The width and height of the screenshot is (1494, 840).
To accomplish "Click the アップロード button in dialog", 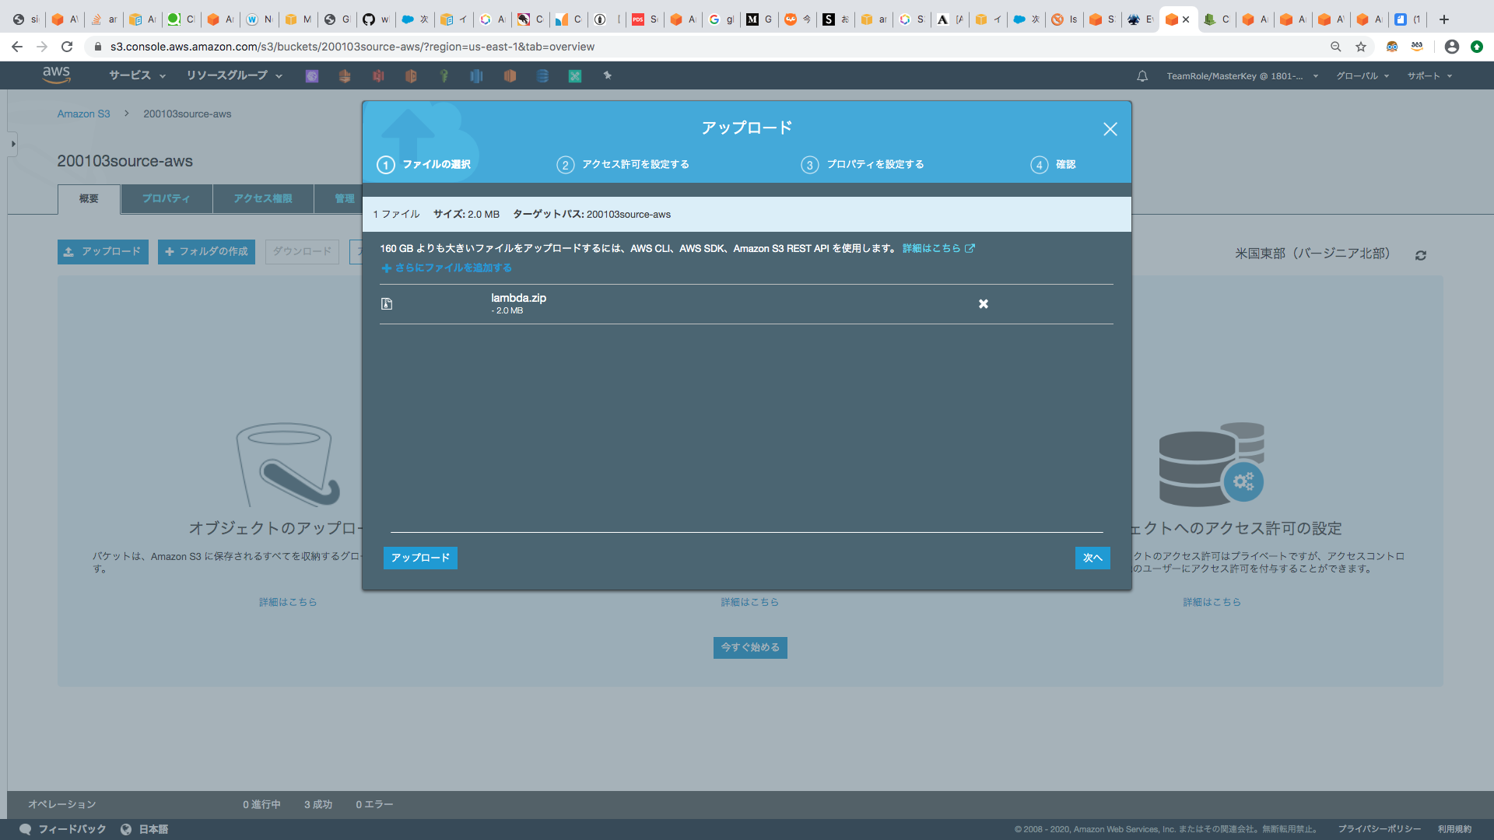I will (x=420, y=558).
